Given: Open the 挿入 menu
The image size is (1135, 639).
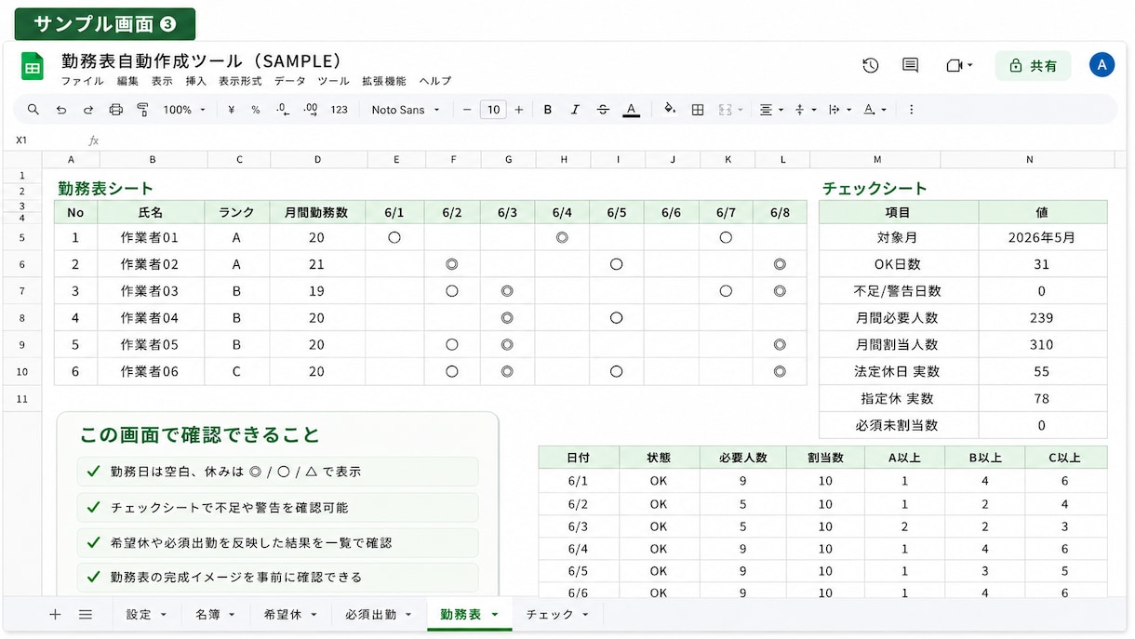Looking at the screenshot, I should (x=195, y=82).
